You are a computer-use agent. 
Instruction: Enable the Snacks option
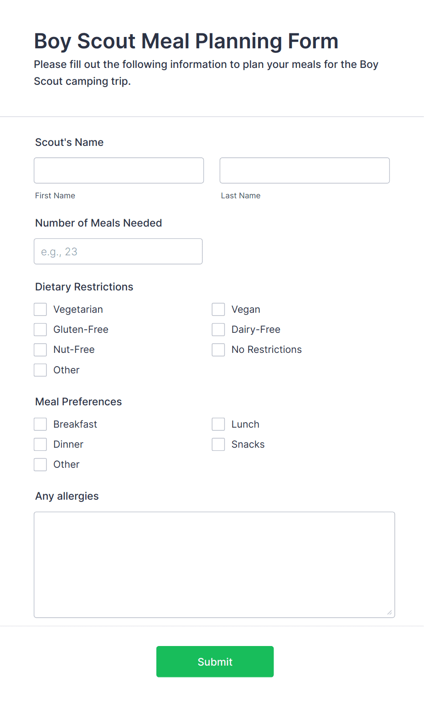click(218, 444)
